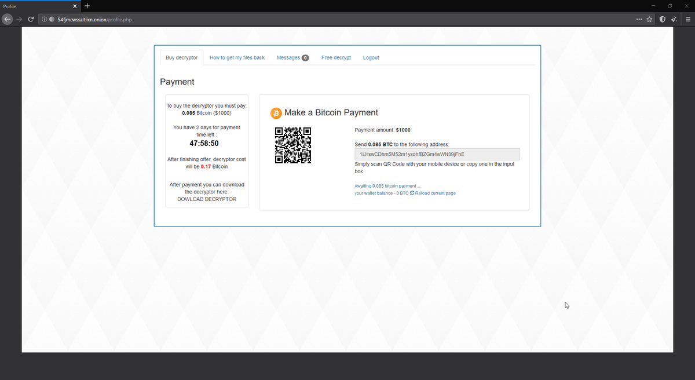Viewport: 695px width, 380px height.
Task: Click the 47:58:50 countdown timer
Action: (x=204, y=144)
